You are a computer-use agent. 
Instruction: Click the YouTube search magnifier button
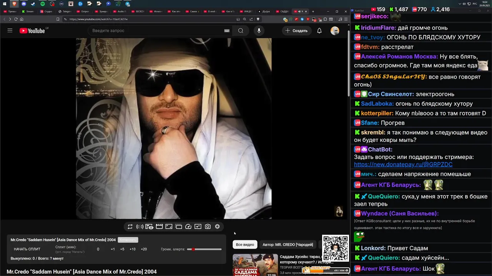[241, 31]
